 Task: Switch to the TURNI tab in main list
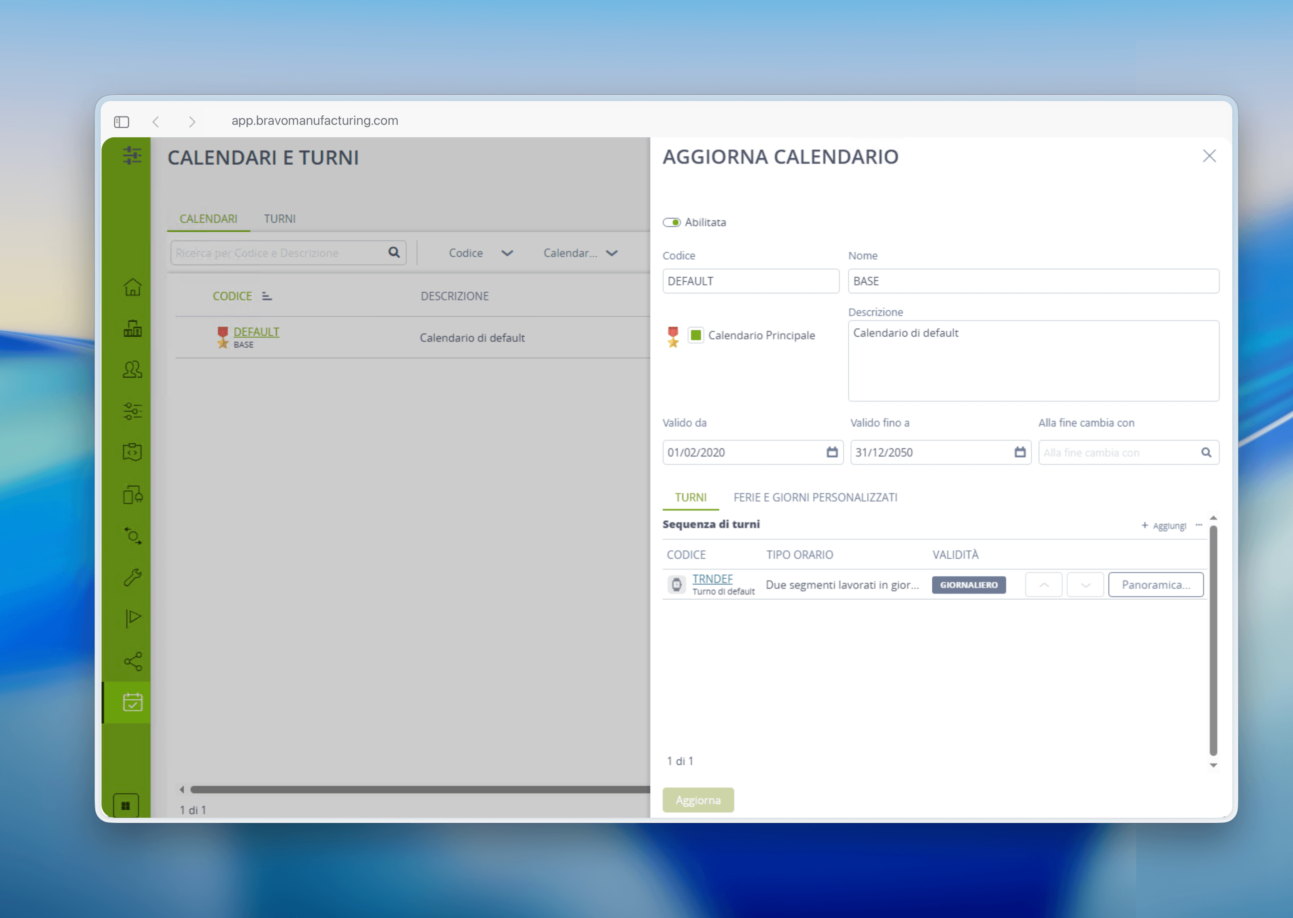tap(280, 219)
